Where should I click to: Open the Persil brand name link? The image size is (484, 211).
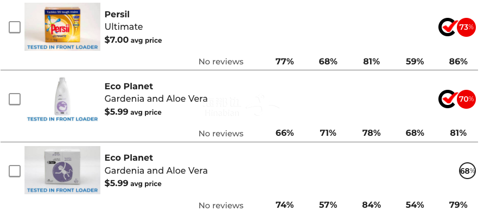pyautogui.click(x=117, y=15)
